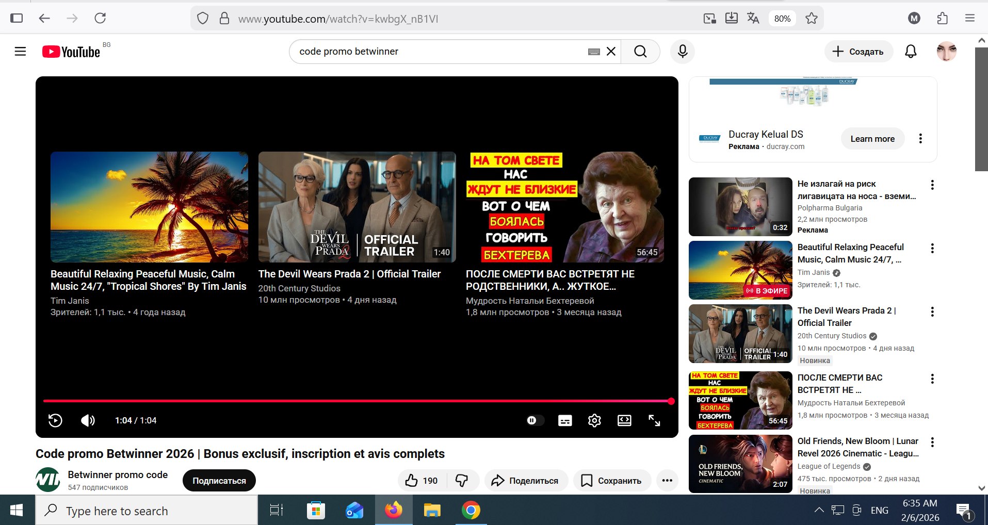Open File Explorer from the taskbar
This screenshot has width=988, height=525.
[432, 511]
